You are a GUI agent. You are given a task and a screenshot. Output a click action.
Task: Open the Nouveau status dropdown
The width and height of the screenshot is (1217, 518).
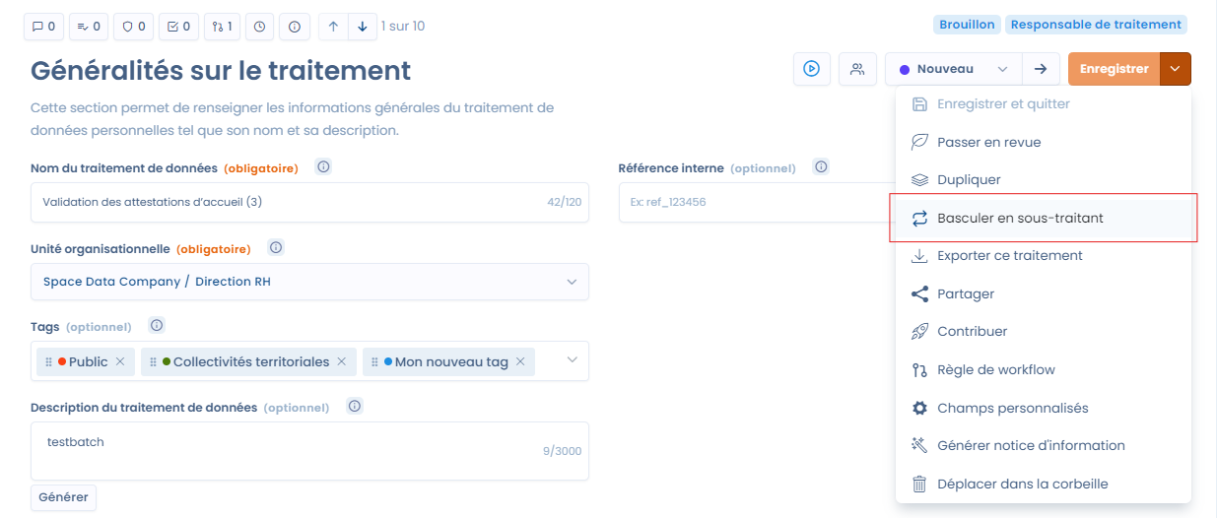(953, 69)
